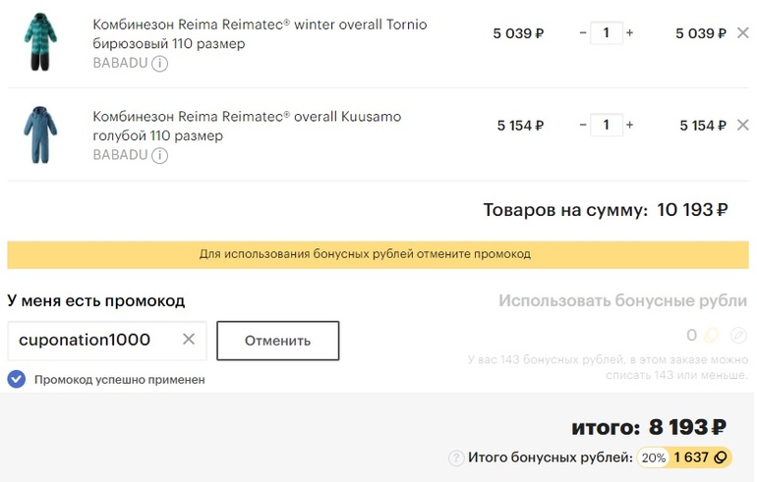This screenshot has height=482, width=757.
Task: Increase quantity of Tornio overall
Action: 629,32
